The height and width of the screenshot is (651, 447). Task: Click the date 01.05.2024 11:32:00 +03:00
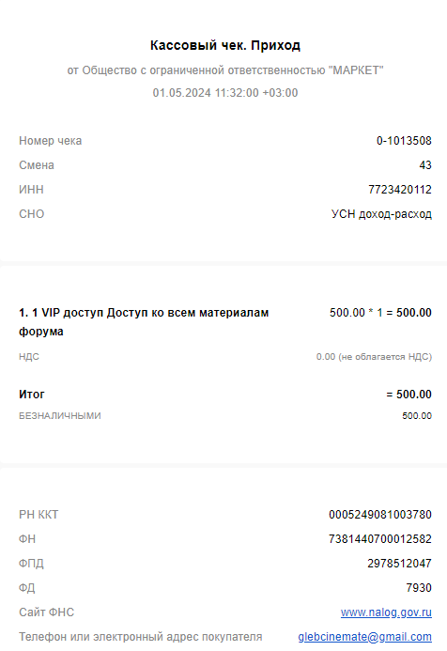point(225,93)
